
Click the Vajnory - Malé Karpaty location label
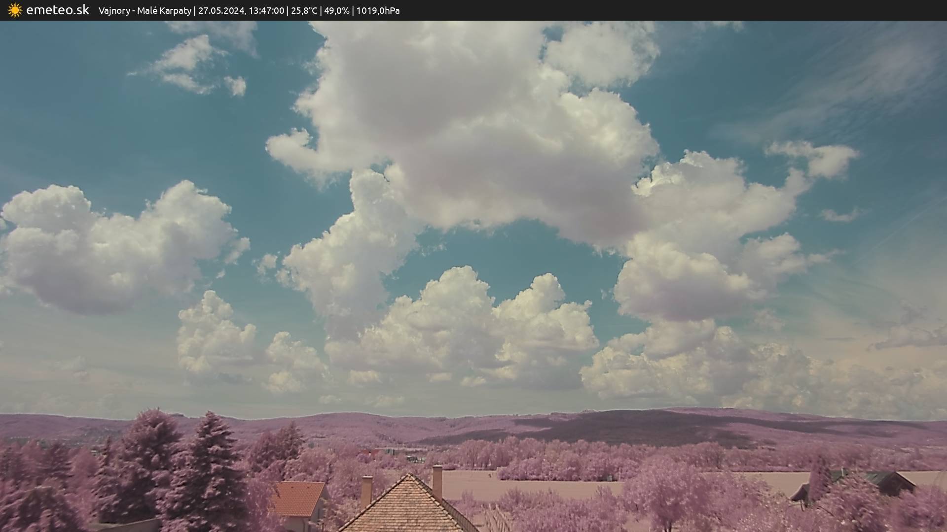point(145,10)
